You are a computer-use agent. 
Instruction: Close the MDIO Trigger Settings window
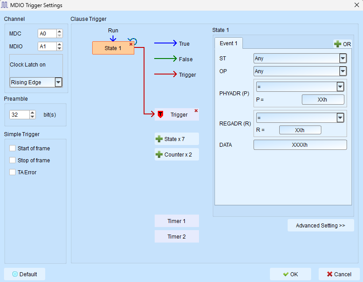coord(356,5)
